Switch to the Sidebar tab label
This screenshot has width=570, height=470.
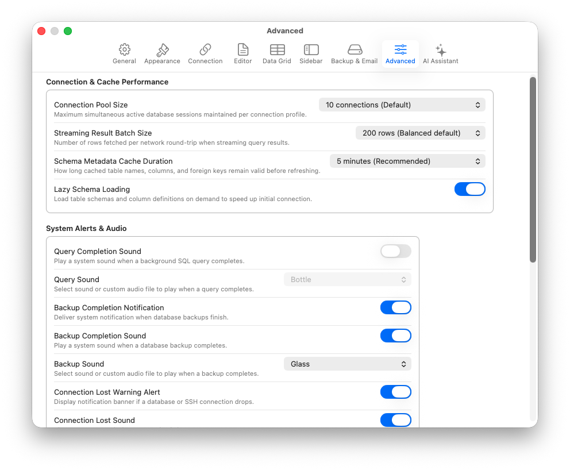tap(311, 61)
